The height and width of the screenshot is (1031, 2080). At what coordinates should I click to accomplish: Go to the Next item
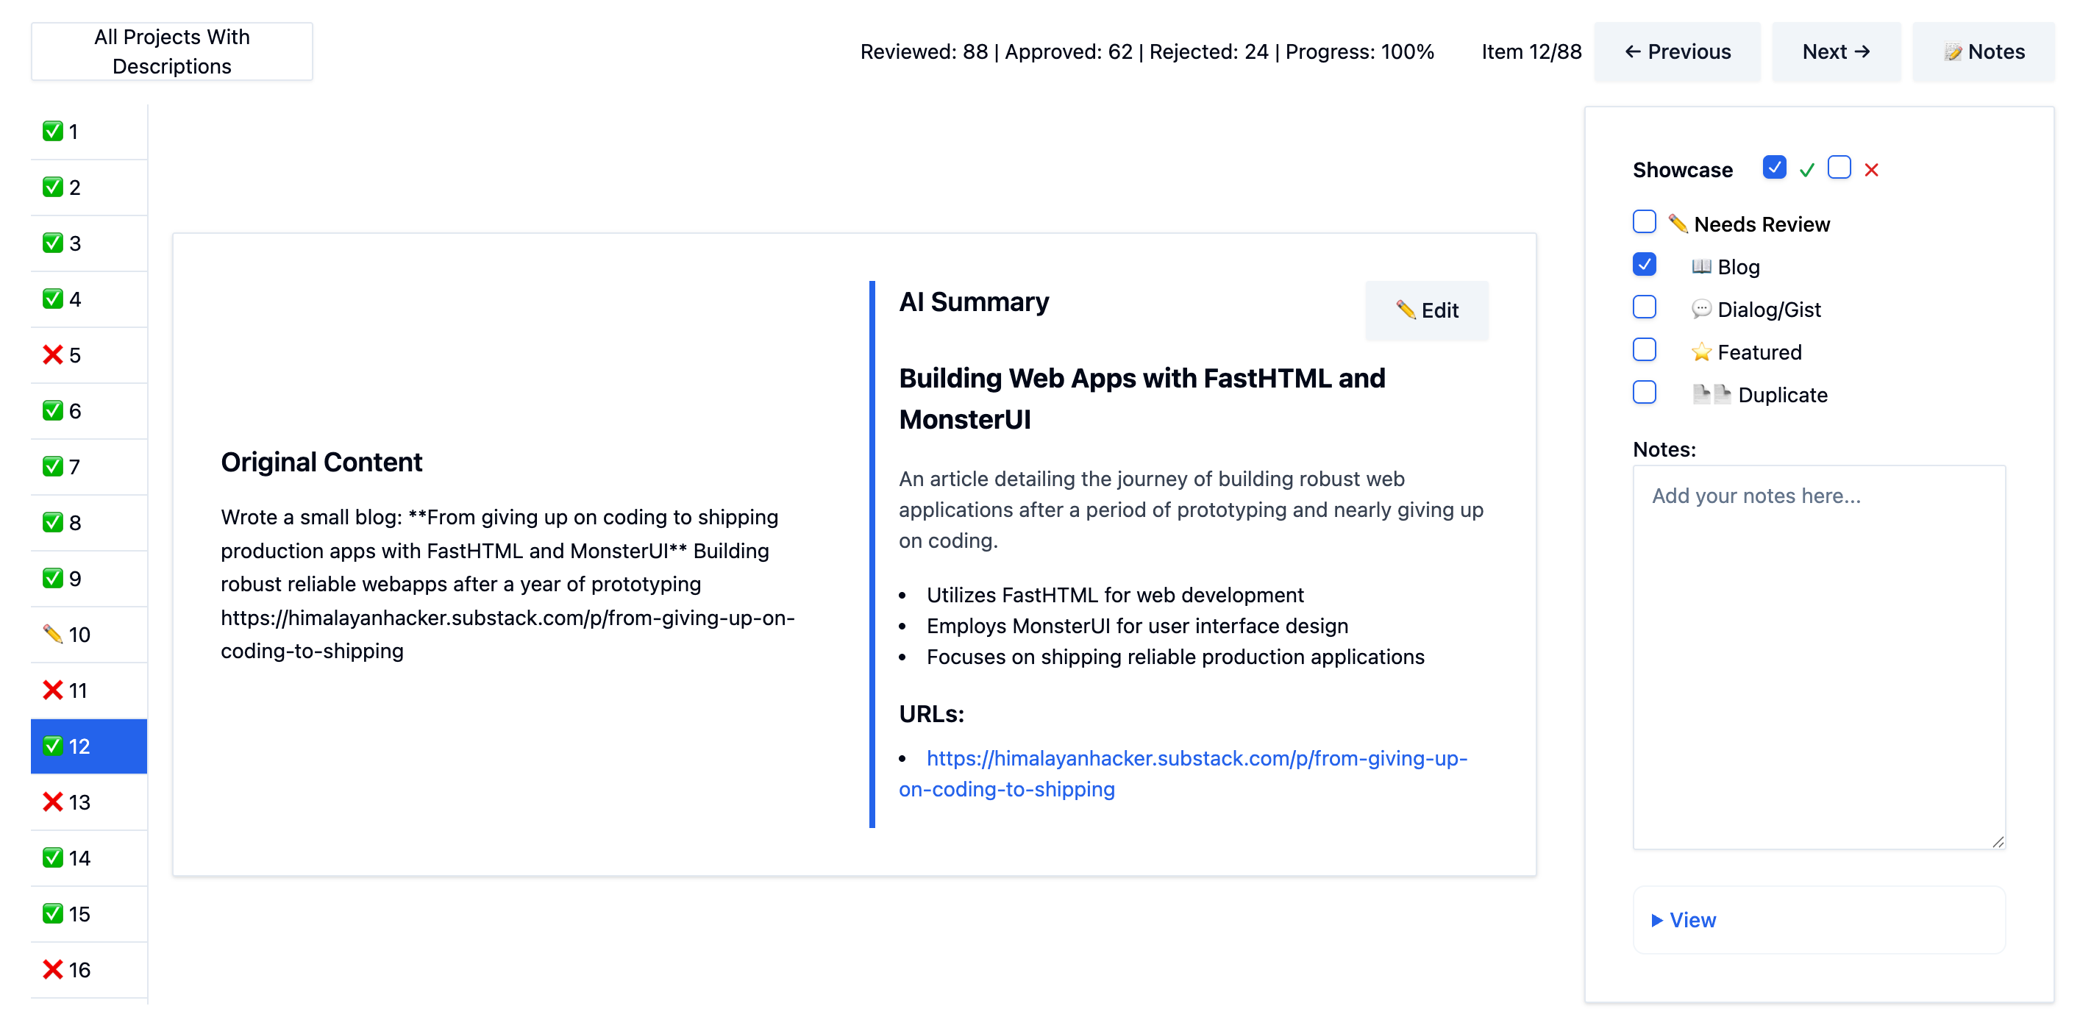pos(1835,51)
